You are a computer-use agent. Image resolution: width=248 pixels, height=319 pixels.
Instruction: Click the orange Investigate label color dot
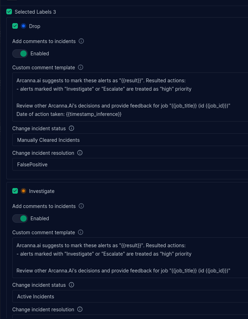click(x=23, y=191)
